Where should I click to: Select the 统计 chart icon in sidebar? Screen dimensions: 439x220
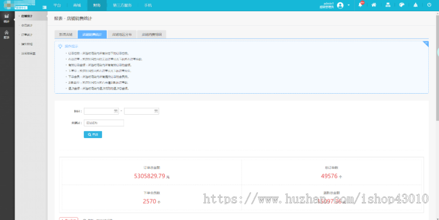[x=6, y=16]
